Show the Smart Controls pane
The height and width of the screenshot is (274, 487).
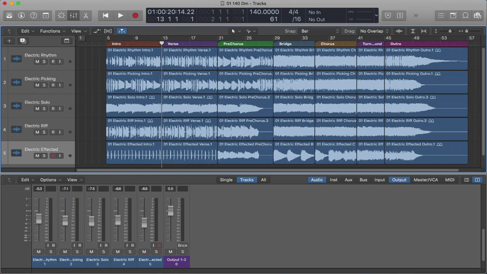coord(61,15)
